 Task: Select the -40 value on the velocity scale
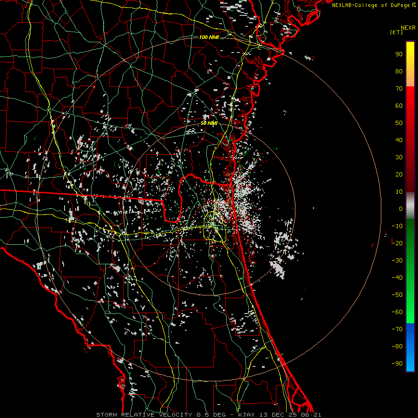(x=397, y=278)
